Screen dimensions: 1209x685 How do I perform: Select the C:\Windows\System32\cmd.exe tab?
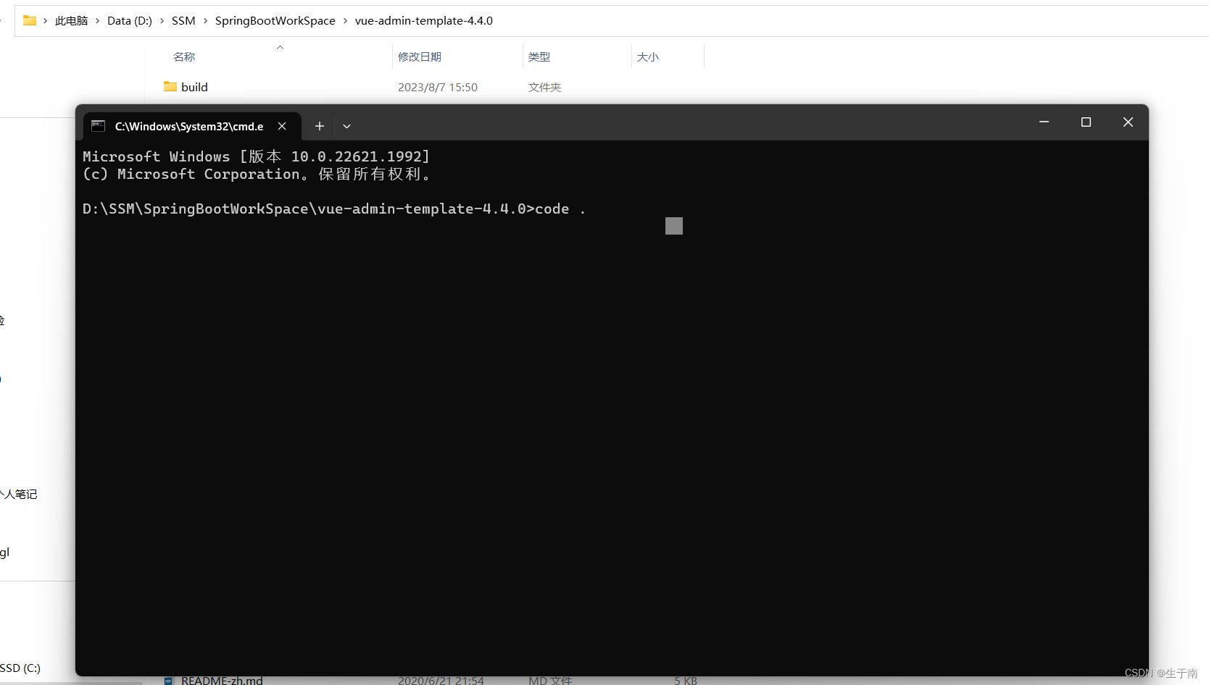click(192, 126)
